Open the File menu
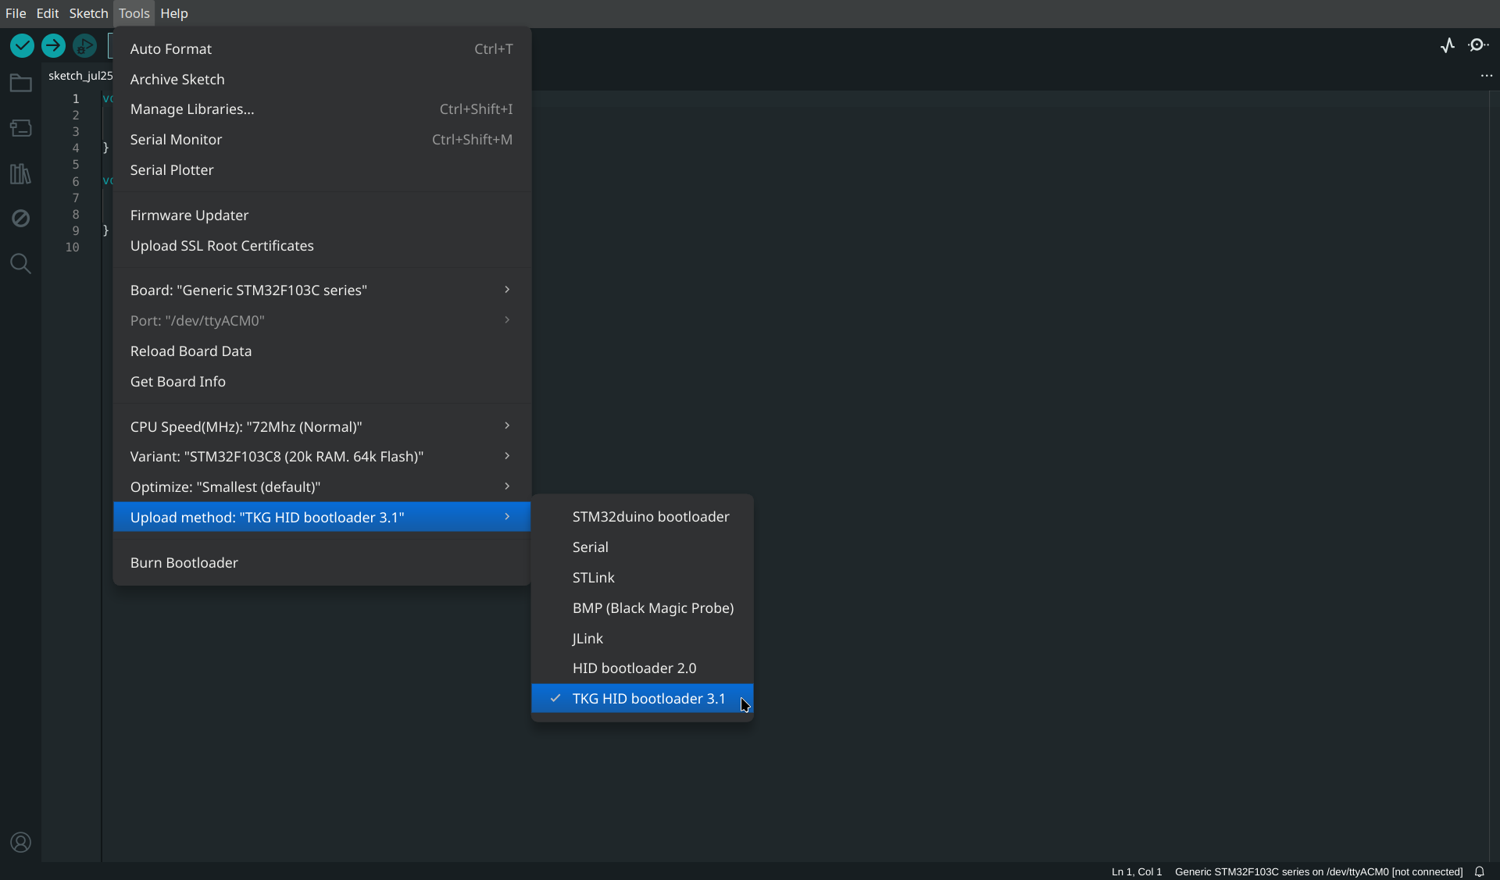Screen dimensions: 1500x880 [16, 13]
